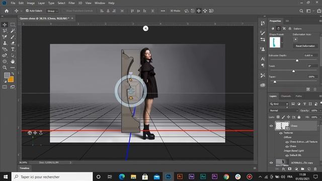This screenshot has height=181, width=322.
Task: Click the Extrusion Depth value field
Action: click(311, 55)
